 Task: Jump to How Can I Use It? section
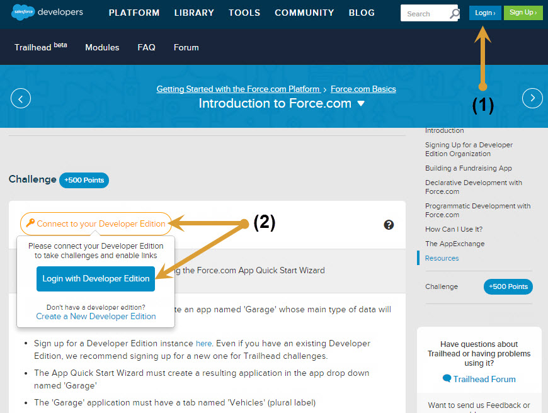point(454,229)
